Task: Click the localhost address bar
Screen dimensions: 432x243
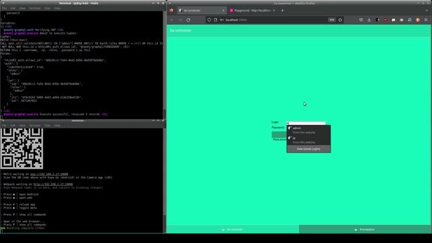Action: (275, 20)
